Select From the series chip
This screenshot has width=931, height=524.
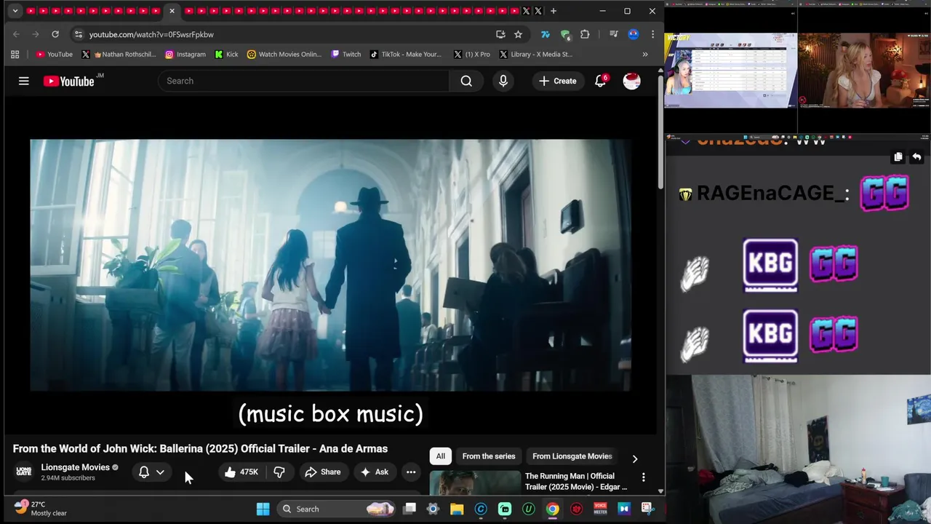click(489, 456)
